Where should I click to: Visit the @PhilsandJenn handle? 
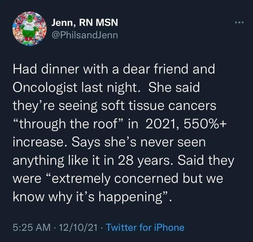click(x=84, y=35)
